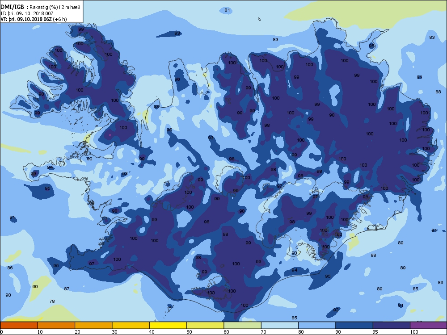Screen dimensions: 447x335
Task: Click the map value '81' over the northern sea
Action: tap(227, 10)
